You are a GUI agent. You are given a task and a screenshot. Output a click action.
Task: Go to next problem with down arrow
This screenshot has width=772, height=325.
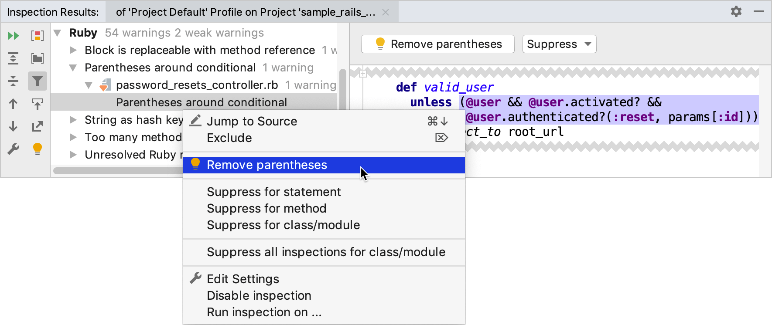[13, 126]
